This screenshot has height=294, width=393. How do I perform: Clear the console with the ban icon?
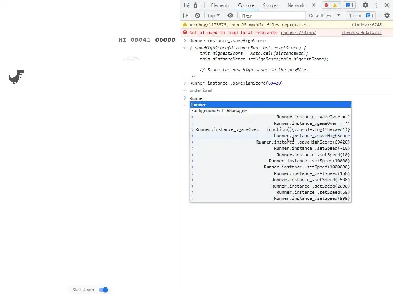pos(198,15)
